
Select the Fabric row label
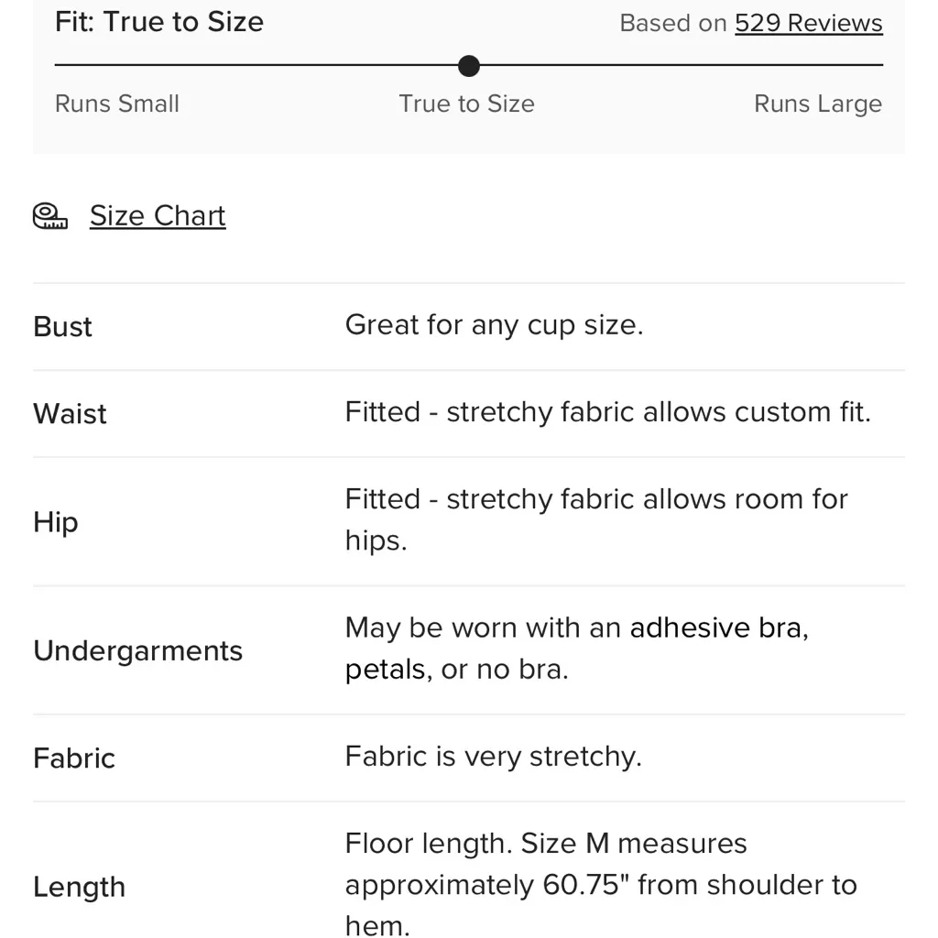(74, 758)
